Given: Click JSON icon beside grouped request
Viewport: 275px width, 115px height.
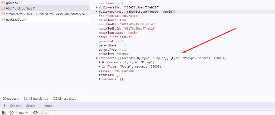Looking at the screenshot, I should coord(3,3).
